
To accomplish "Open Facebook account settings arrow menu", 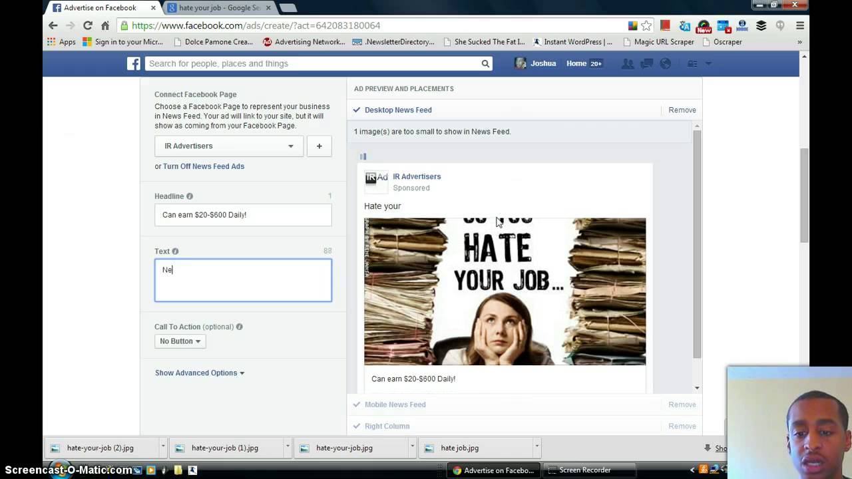I will click(708, 63).
